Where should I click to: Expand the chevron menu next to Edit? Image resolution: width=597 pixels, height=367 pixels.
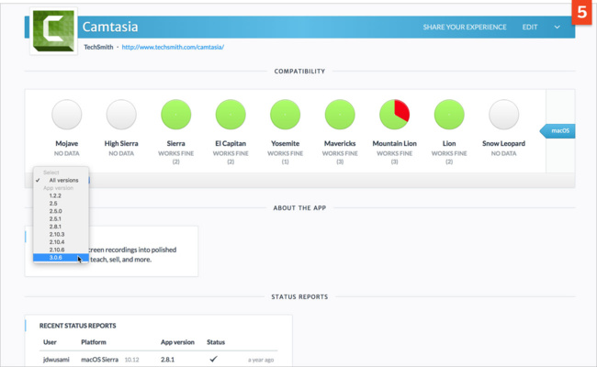tap(557, 28)
